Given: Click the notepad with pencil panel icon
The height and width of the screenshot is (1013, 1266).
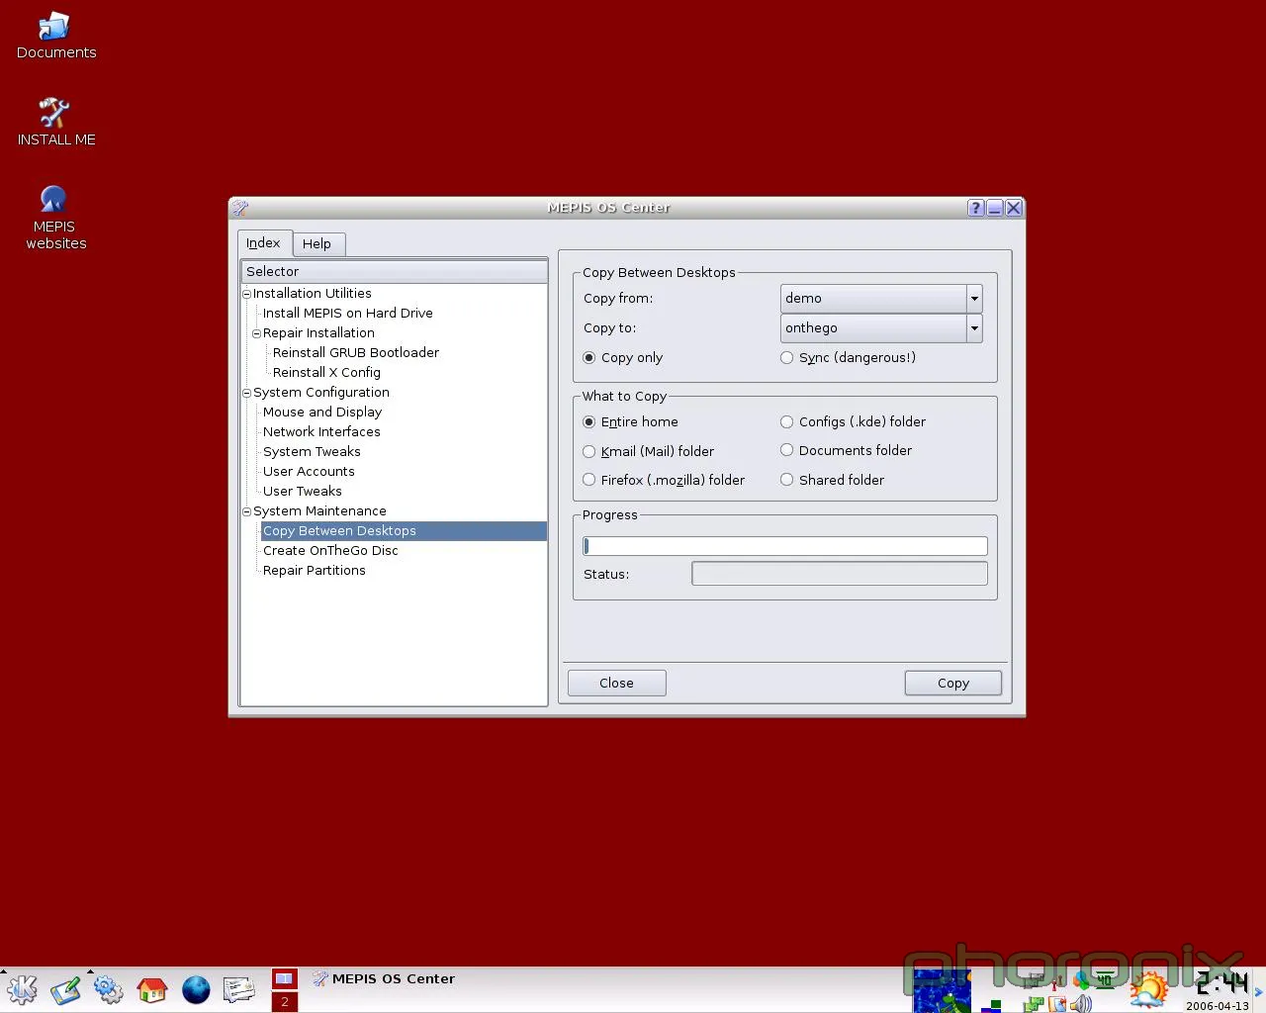Looking at the screenshot, I should (x=65, y=989).
